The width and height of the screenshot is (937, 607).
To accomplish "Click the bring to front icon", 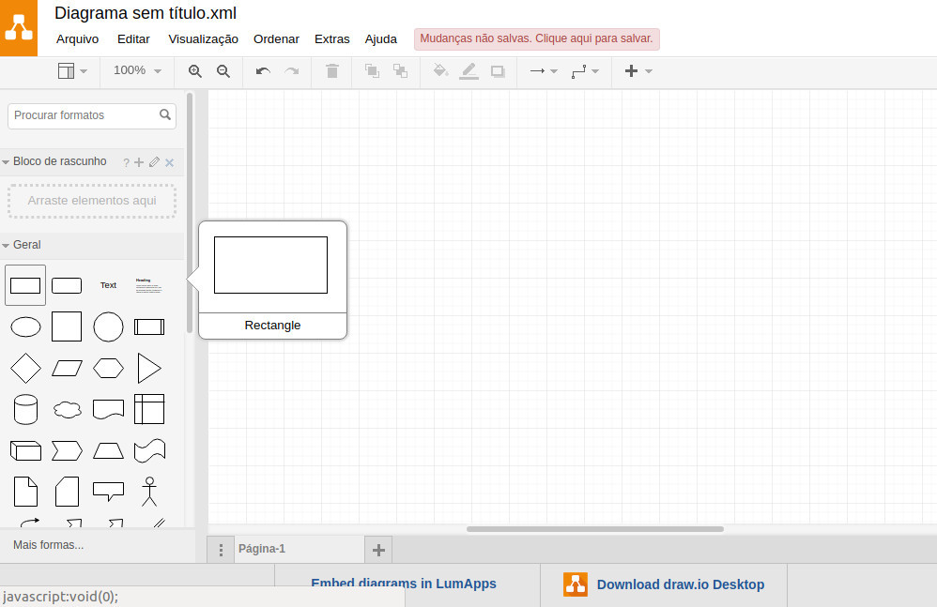I will click(x=372, y=71).
